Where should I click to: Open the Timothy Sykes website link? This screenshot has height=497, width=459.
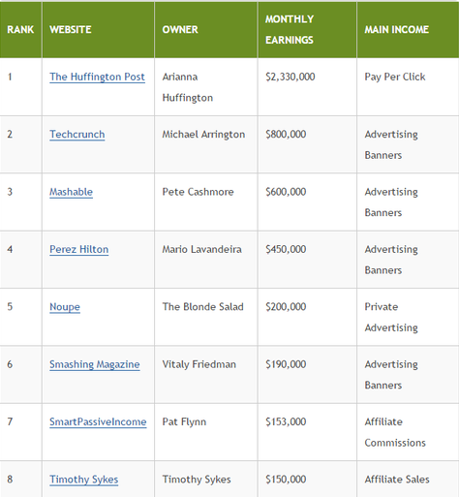point(84,480)
